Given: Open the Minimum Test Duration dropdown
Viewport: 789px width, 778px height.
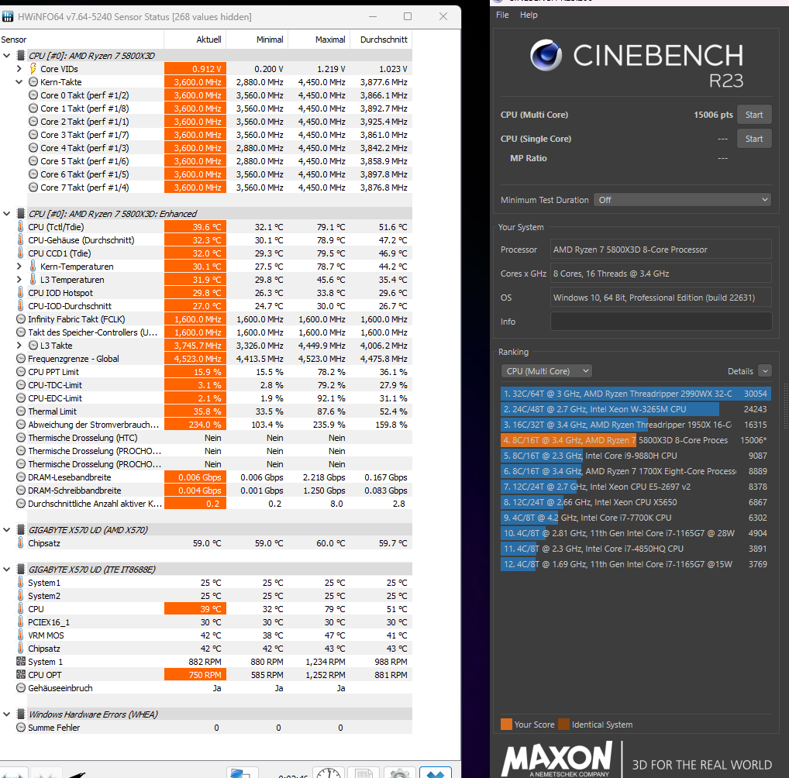Looking at the screenshot, I should coord(682,200).
